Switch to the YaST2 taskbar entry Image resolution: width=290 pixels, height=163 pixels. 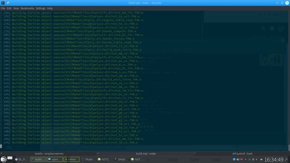pyautogui.click(x=104, y=159)
